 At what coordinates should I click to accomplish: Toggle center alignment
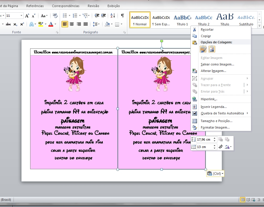pos(72,24)
